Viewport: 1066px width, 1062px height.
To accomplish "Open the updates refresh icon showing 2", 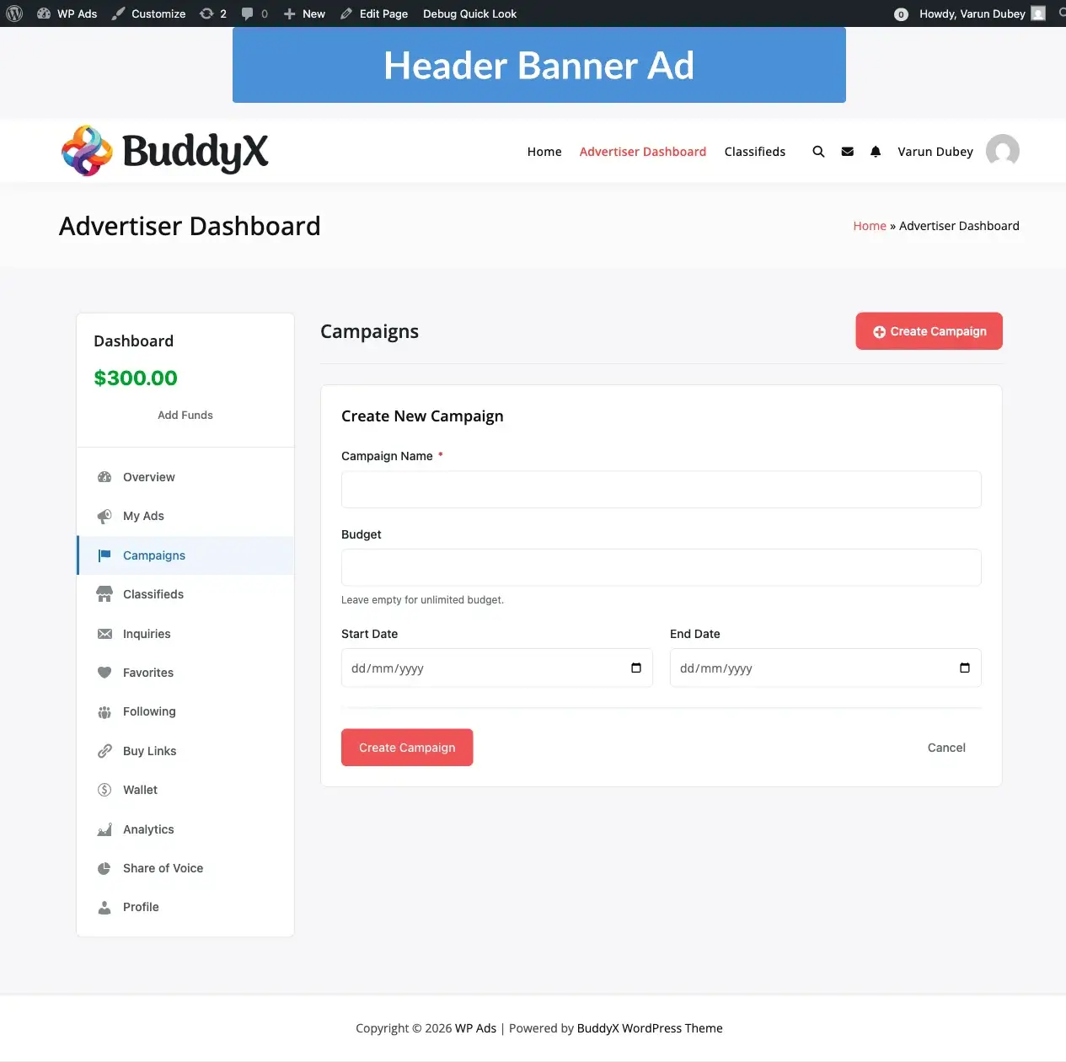I will [206, 13].
